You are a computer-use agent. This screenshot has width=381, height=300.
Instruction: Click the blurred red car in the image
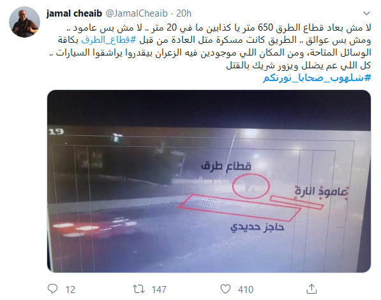91,227
